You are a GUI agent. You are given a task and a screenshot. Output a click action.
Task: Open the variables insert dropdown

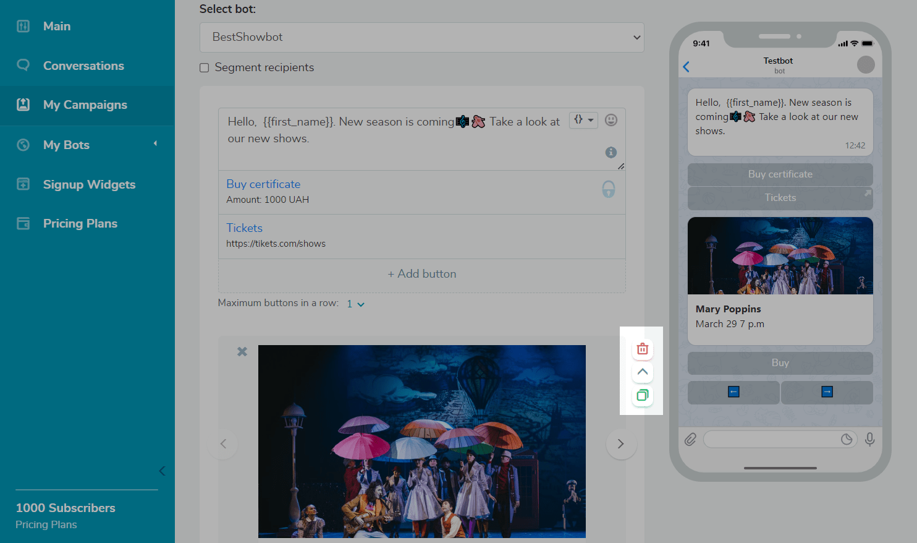pos(583,120)
